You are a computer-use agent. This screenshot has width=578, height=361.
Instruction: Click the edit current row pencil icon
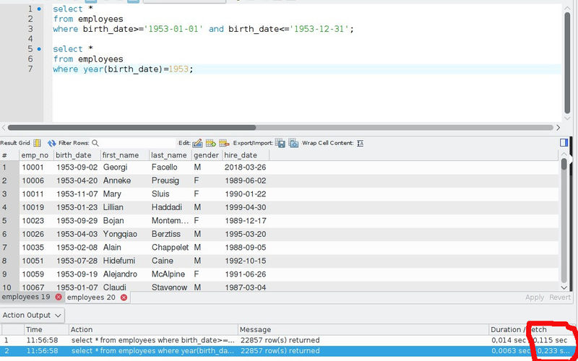click(197, 143)
